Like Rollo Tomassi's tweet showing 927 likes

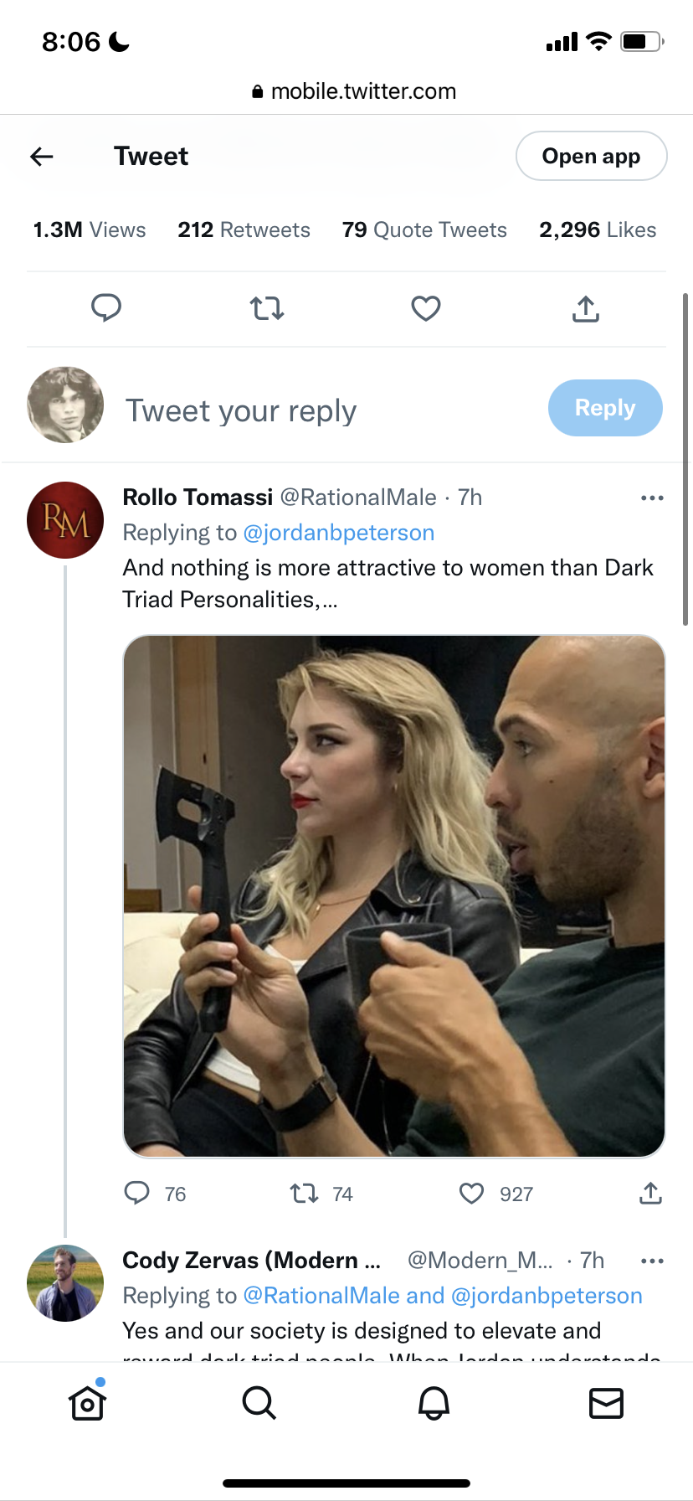click(x=472, y=1193)
